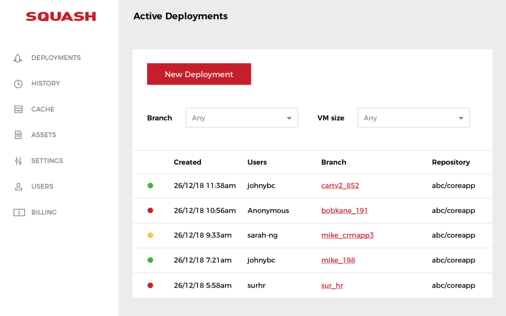Open the Branch filter dropdown

[241, 118]
